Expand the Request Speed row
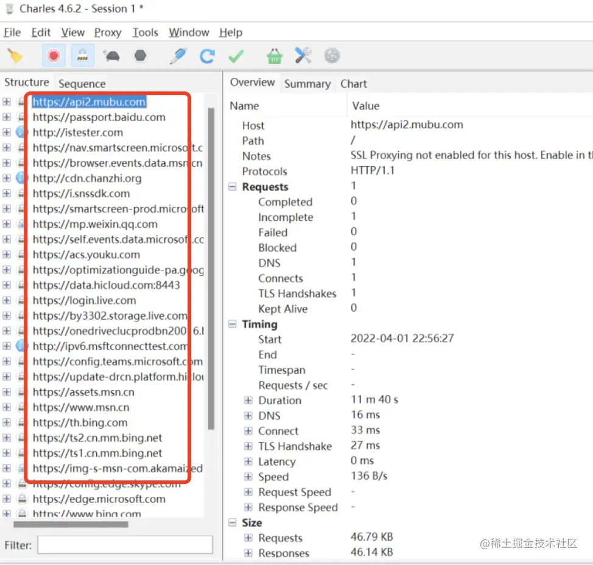The height and width of the screenshot is (565, 593). (248, 491)
